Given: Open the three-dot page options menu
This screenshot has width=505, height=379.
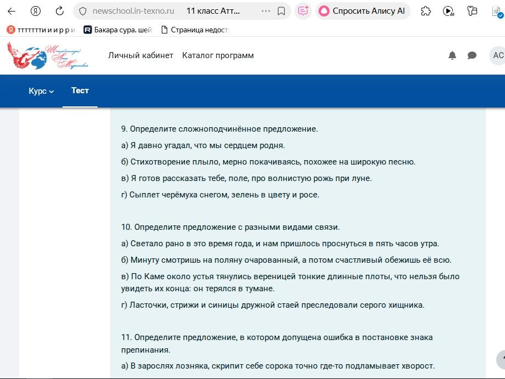Looking at the screenshot, I should [x=266, y=12].
